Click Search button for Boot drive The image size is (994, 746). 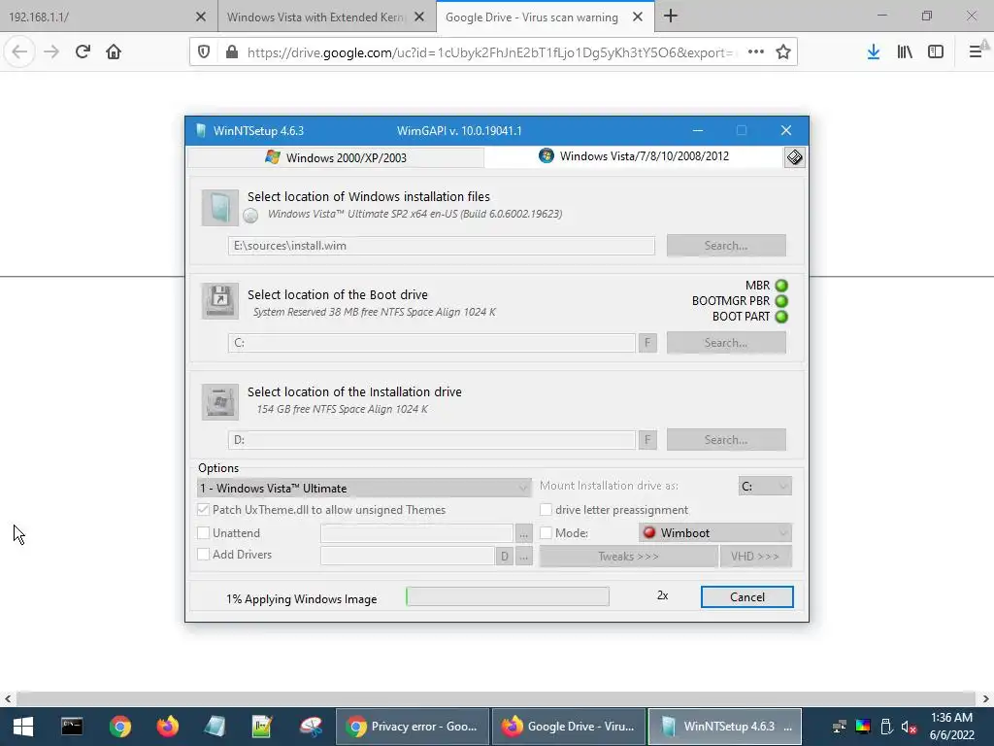point(726,343)
